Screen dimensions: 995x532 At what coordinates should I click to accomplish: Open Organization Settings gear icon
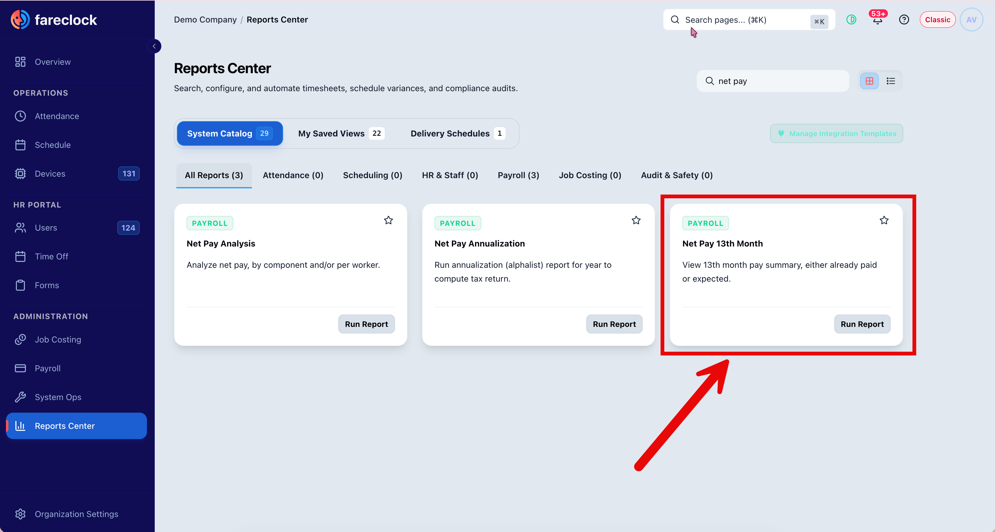(20, 514)
